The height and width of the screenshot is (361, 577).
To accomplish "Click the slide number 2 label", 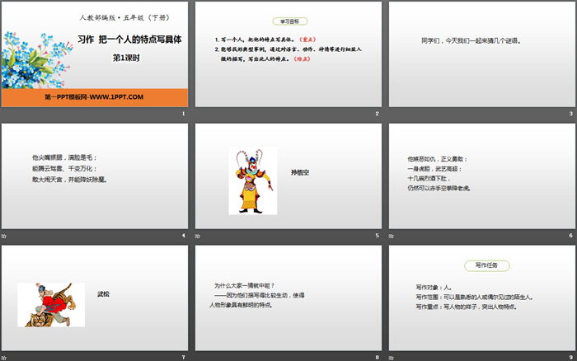I will [377, 114].
